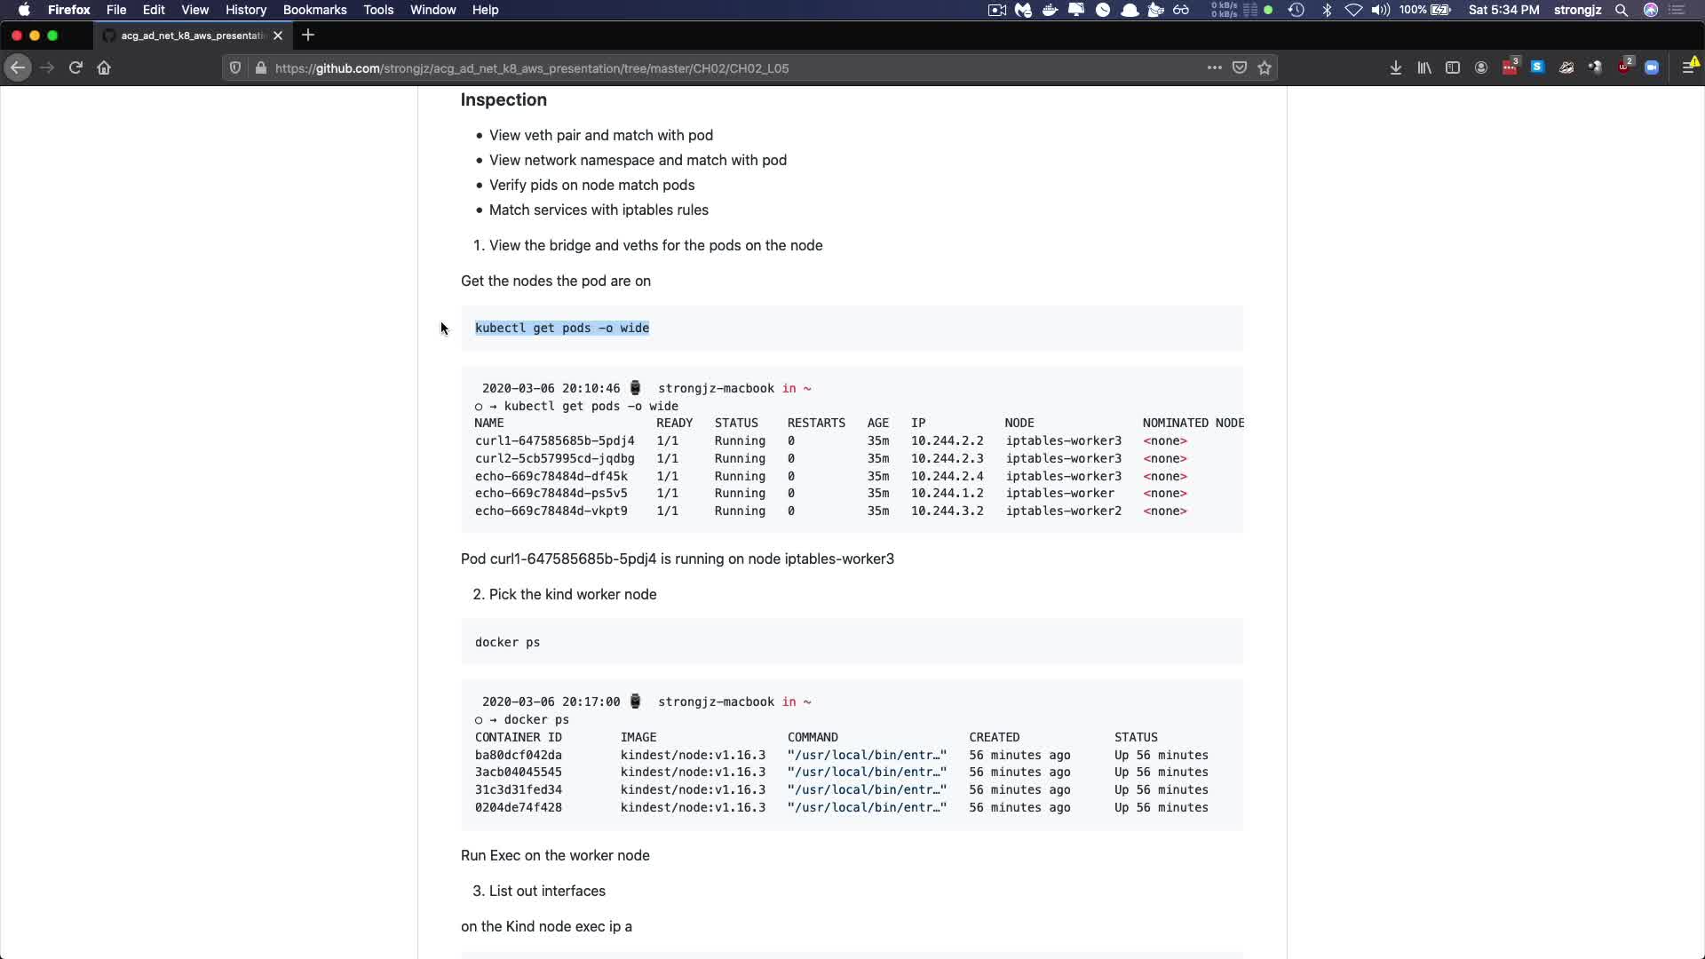1705x959 pixels.
Task: Click the GitHub URL in address bar
Action: point(533,68)
